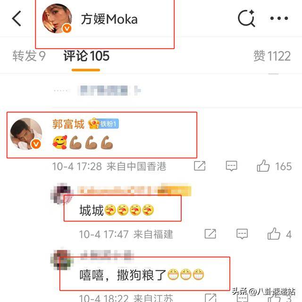Screen dimensions: 302x302
Task: Open the 赞 1122 likes list
Action: pyautogui.click(x=272, y=56)
